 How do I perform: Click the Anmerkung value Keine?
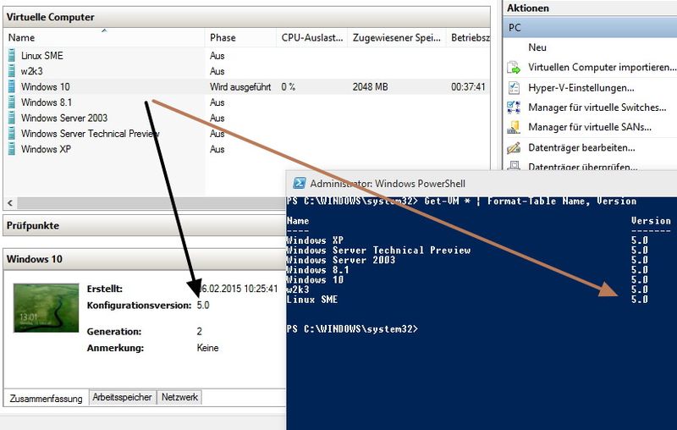[x=207, y=348]
